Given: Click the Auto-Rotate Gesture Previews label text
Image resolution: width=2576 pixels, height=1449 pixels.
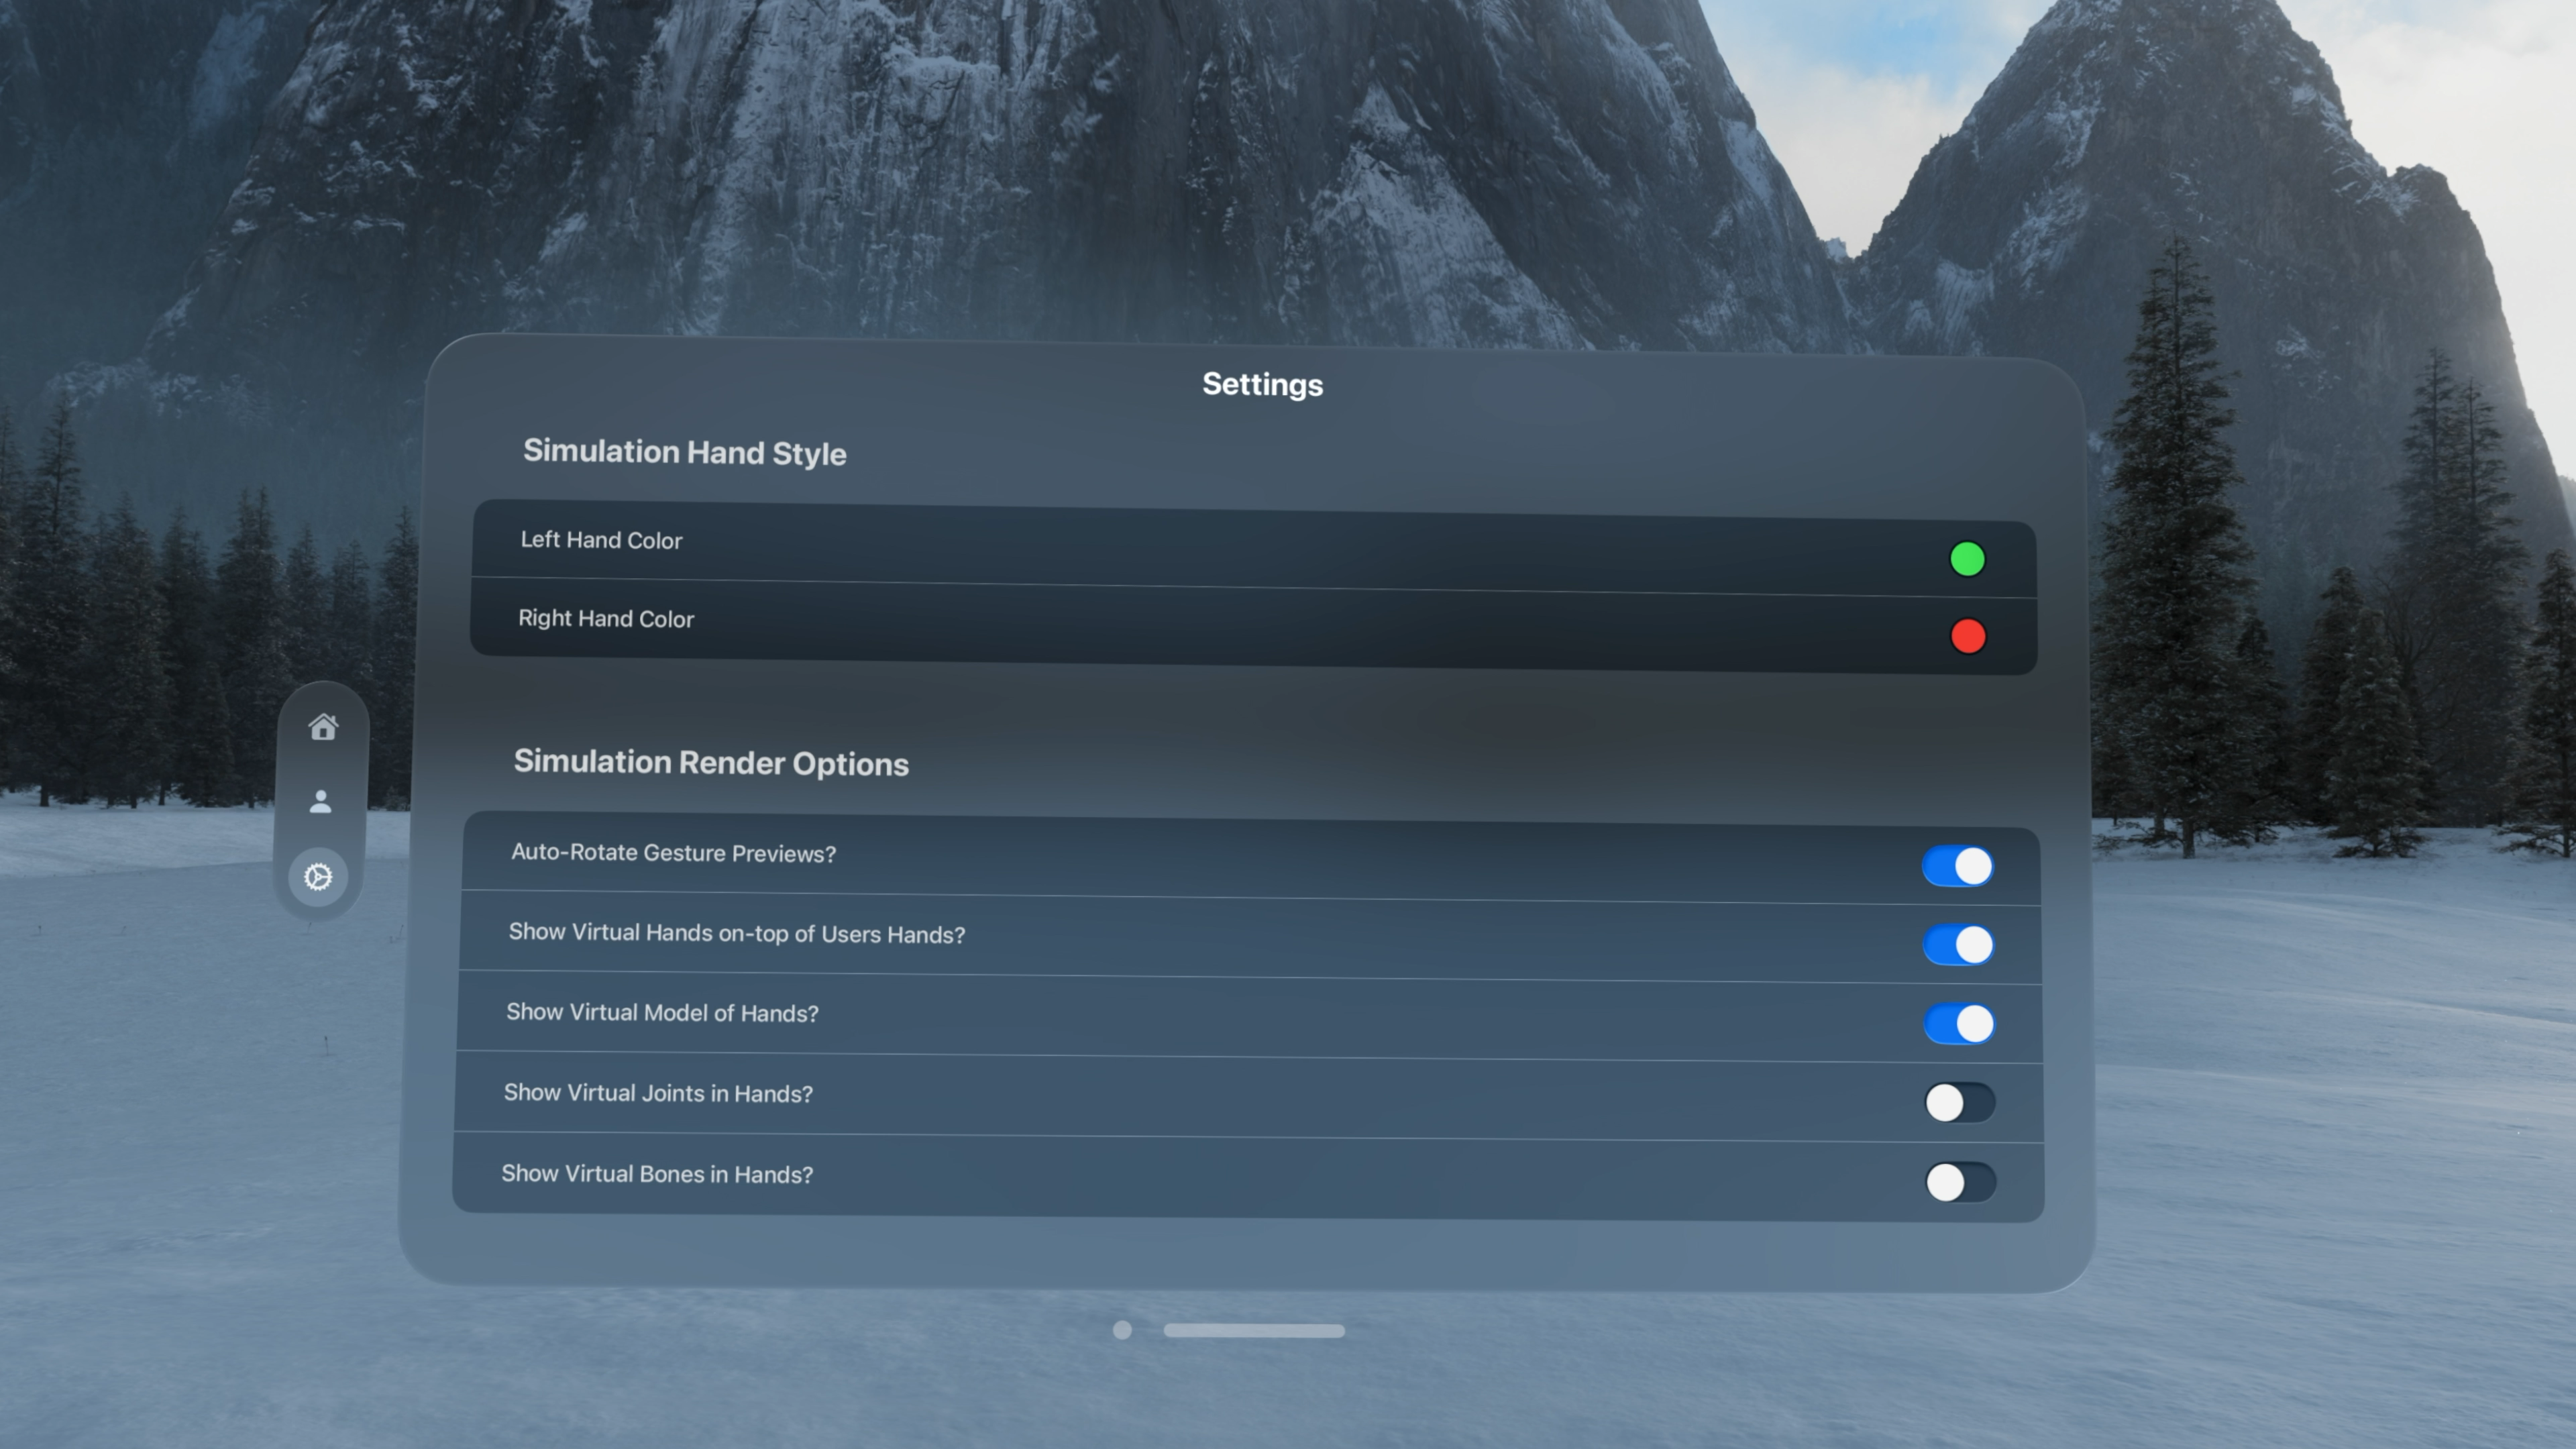Looking at the screenshot, I should tap(673, 853).
